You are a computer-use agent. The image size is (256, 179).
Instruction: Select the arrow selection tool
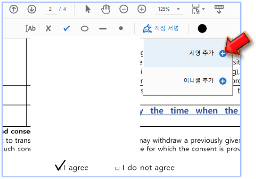88,9
